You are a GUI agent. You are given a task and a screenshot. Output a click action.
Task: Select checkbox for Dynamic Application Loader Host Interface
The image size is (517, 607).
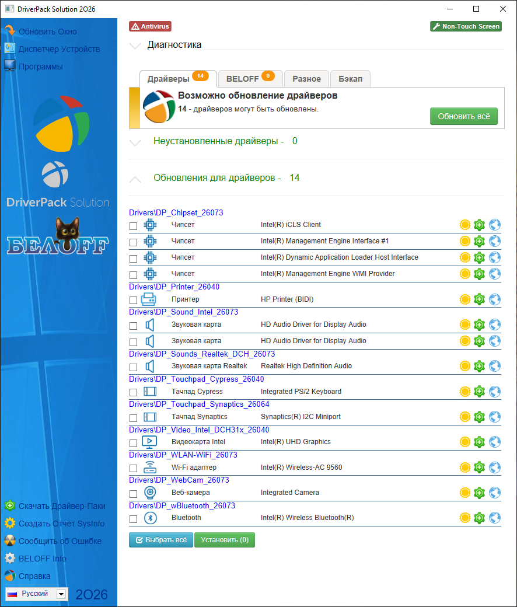point(133,259)
